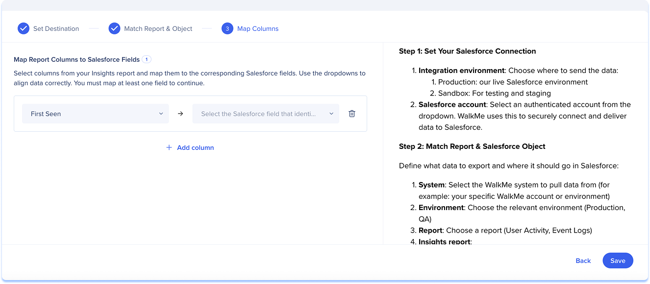Click the plus icon beside Add column
Image resolution: width=650 pixels, height=284 pixels.
169,147
